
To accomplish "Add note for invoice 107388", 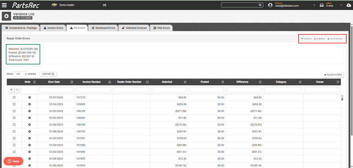I will tap(29, 145).
